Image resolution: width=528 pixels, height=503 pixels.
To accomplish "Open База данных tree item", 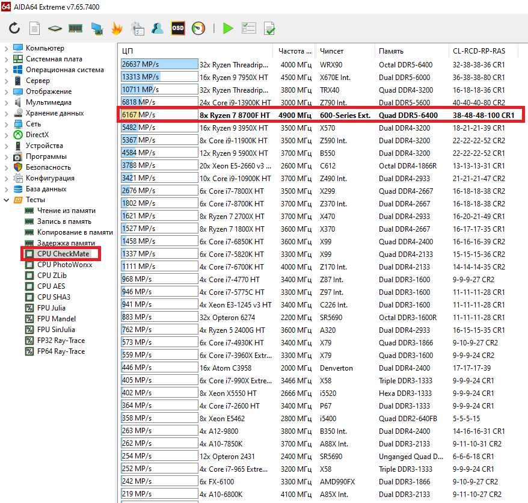I will tap(46, 189).
